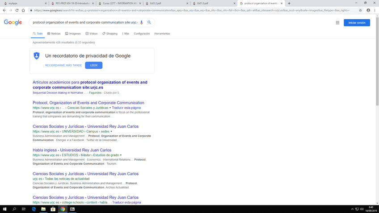This screenshot has height=213, width=379.
Task: Open the Chrome three-dot menu
Action: click(375, 10)
